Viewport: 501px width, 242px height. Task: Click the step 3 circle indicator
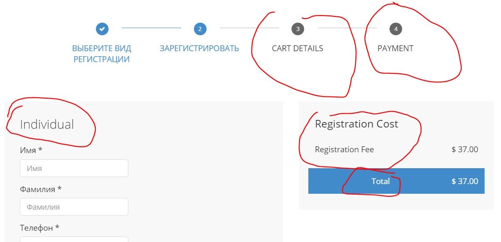point(298,29)
